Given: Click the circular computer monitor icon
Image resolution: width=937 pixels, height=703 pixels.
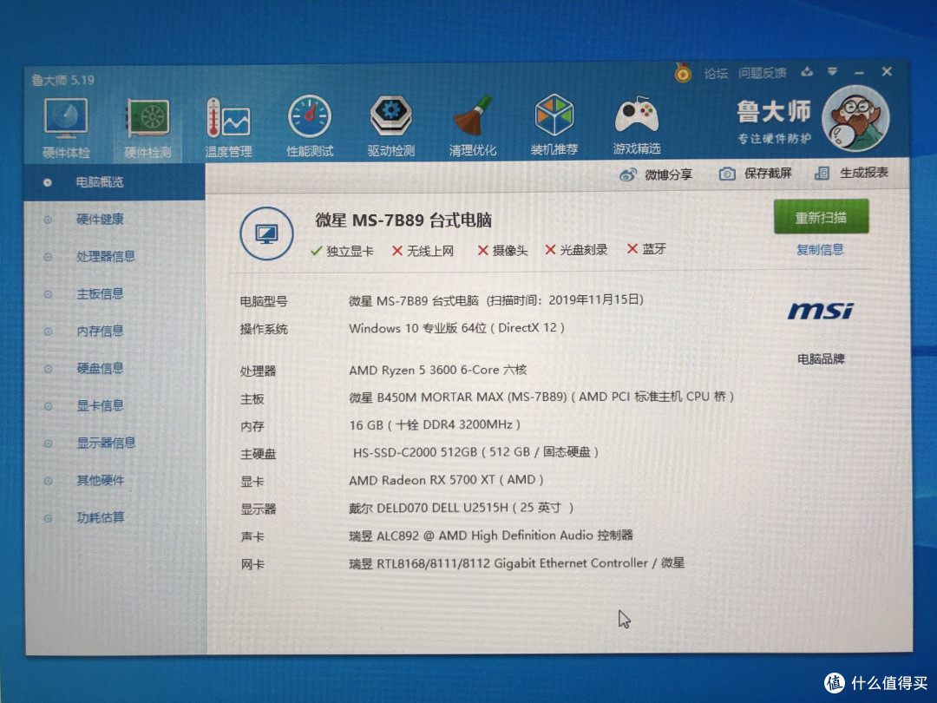Looking at the screenshot, I should [266, 233].
